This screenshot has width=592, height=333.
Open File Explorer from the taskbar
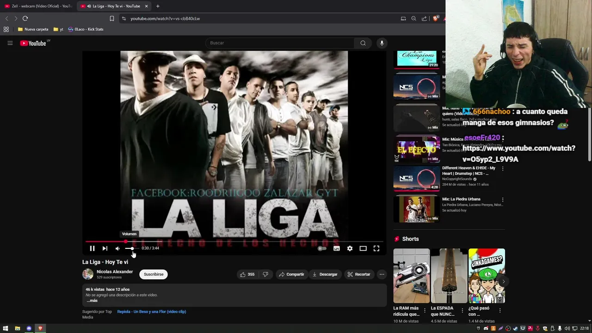coord(17,328)
